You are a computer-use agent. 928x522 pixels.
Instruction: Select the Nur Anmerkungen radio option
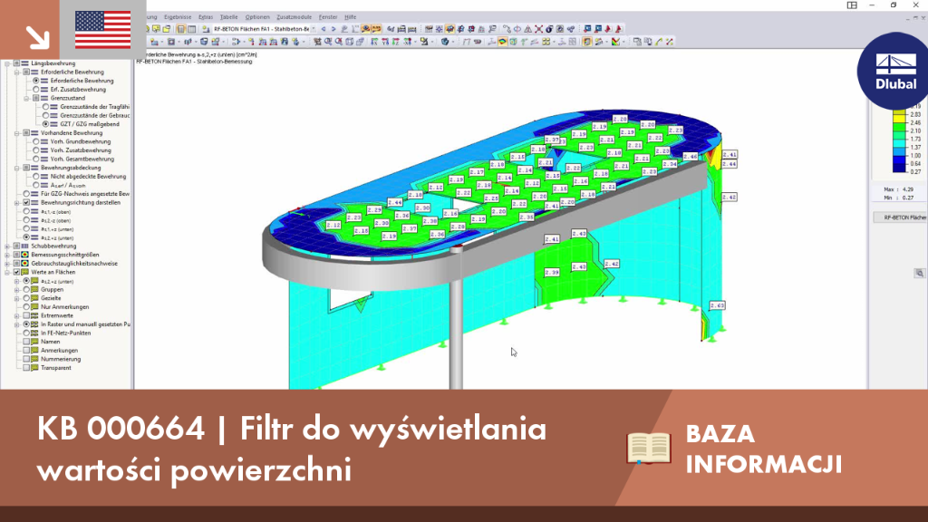tap(26, 306)
